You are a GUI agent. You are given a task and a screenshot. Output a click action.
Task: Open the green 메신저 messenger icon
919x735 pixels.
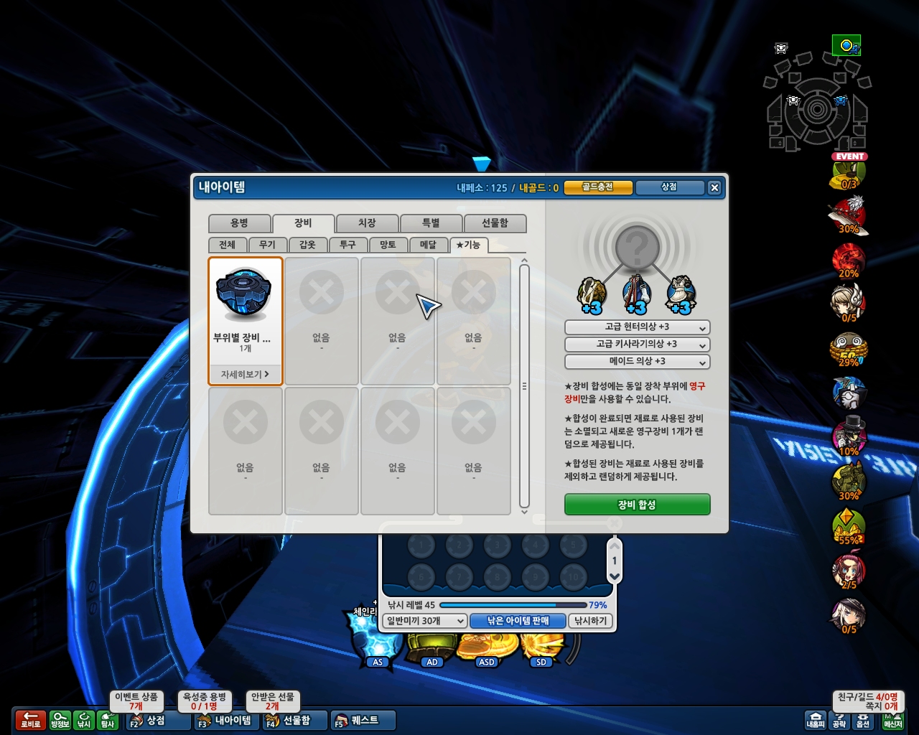[892, 720]
